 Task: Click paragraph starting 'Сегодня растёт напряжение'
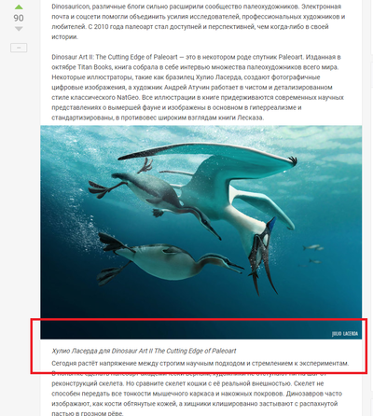click(x=200, y=363)
